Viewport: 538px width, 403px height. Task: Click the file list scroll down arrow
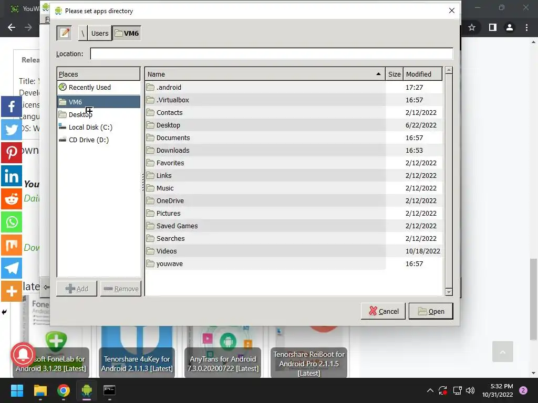coord(449,292)
